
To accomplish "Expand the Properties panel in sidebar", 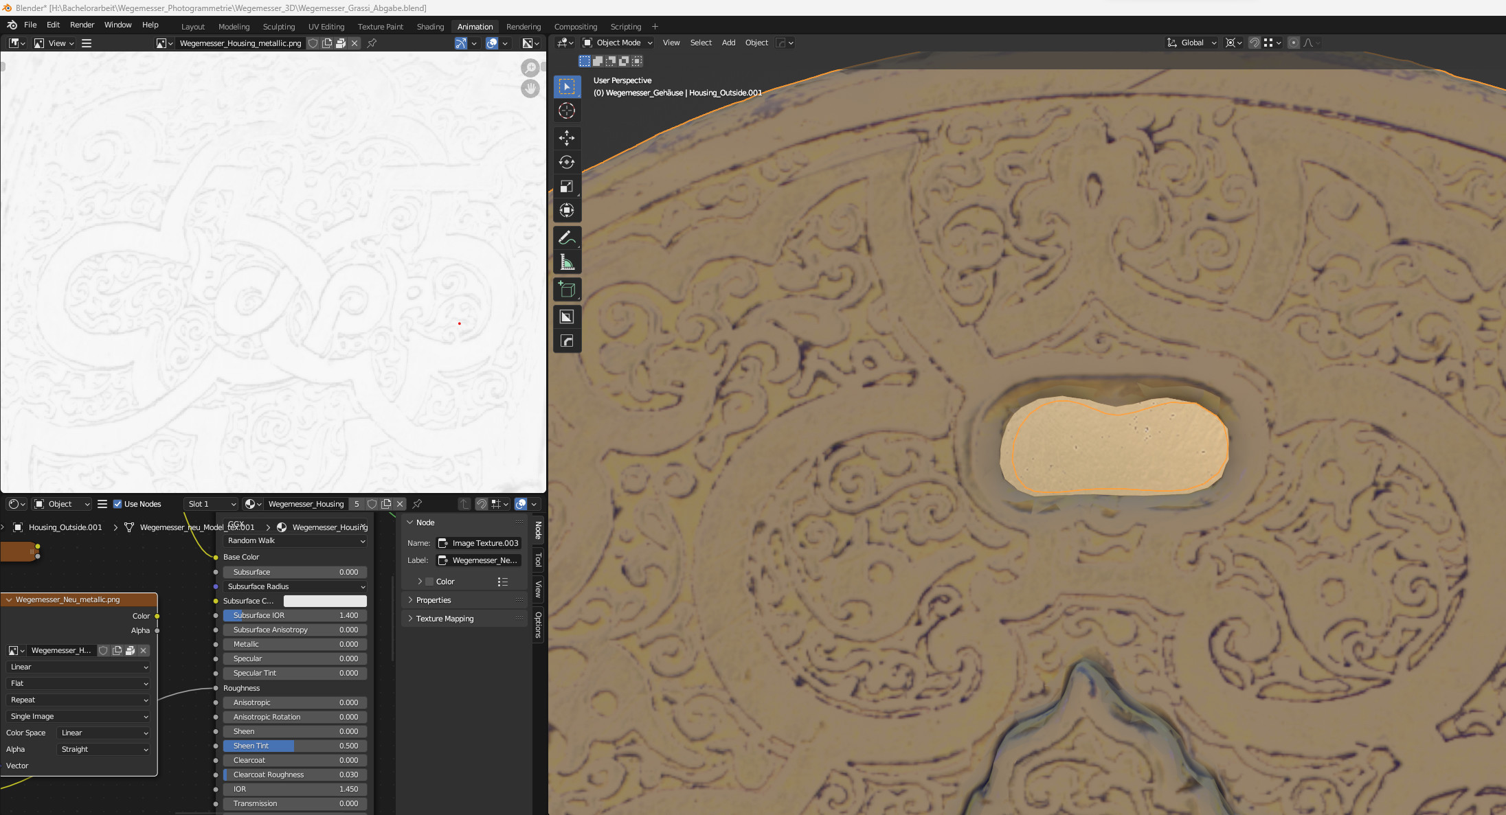I will 464,600.
